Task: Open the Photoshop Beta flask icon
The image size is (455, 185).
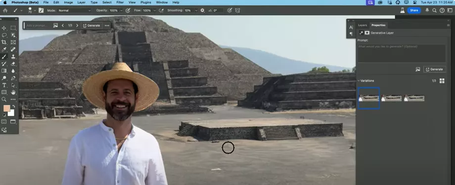Action: [403, 10]
